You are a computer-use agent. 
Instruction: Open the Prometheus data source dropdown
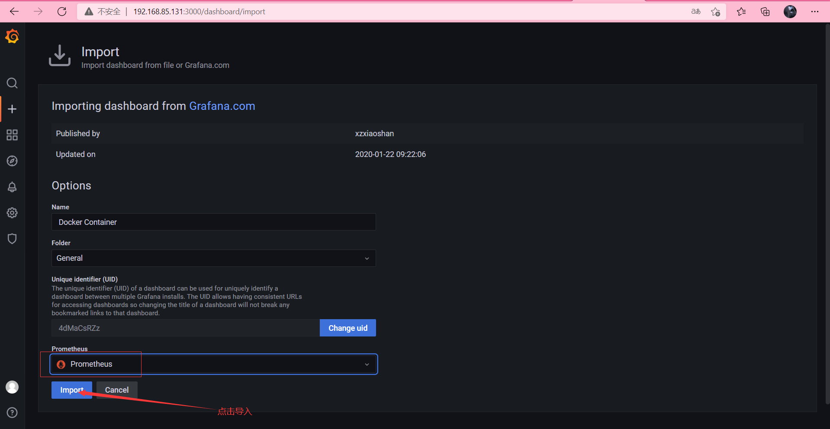tap(214, 364)
